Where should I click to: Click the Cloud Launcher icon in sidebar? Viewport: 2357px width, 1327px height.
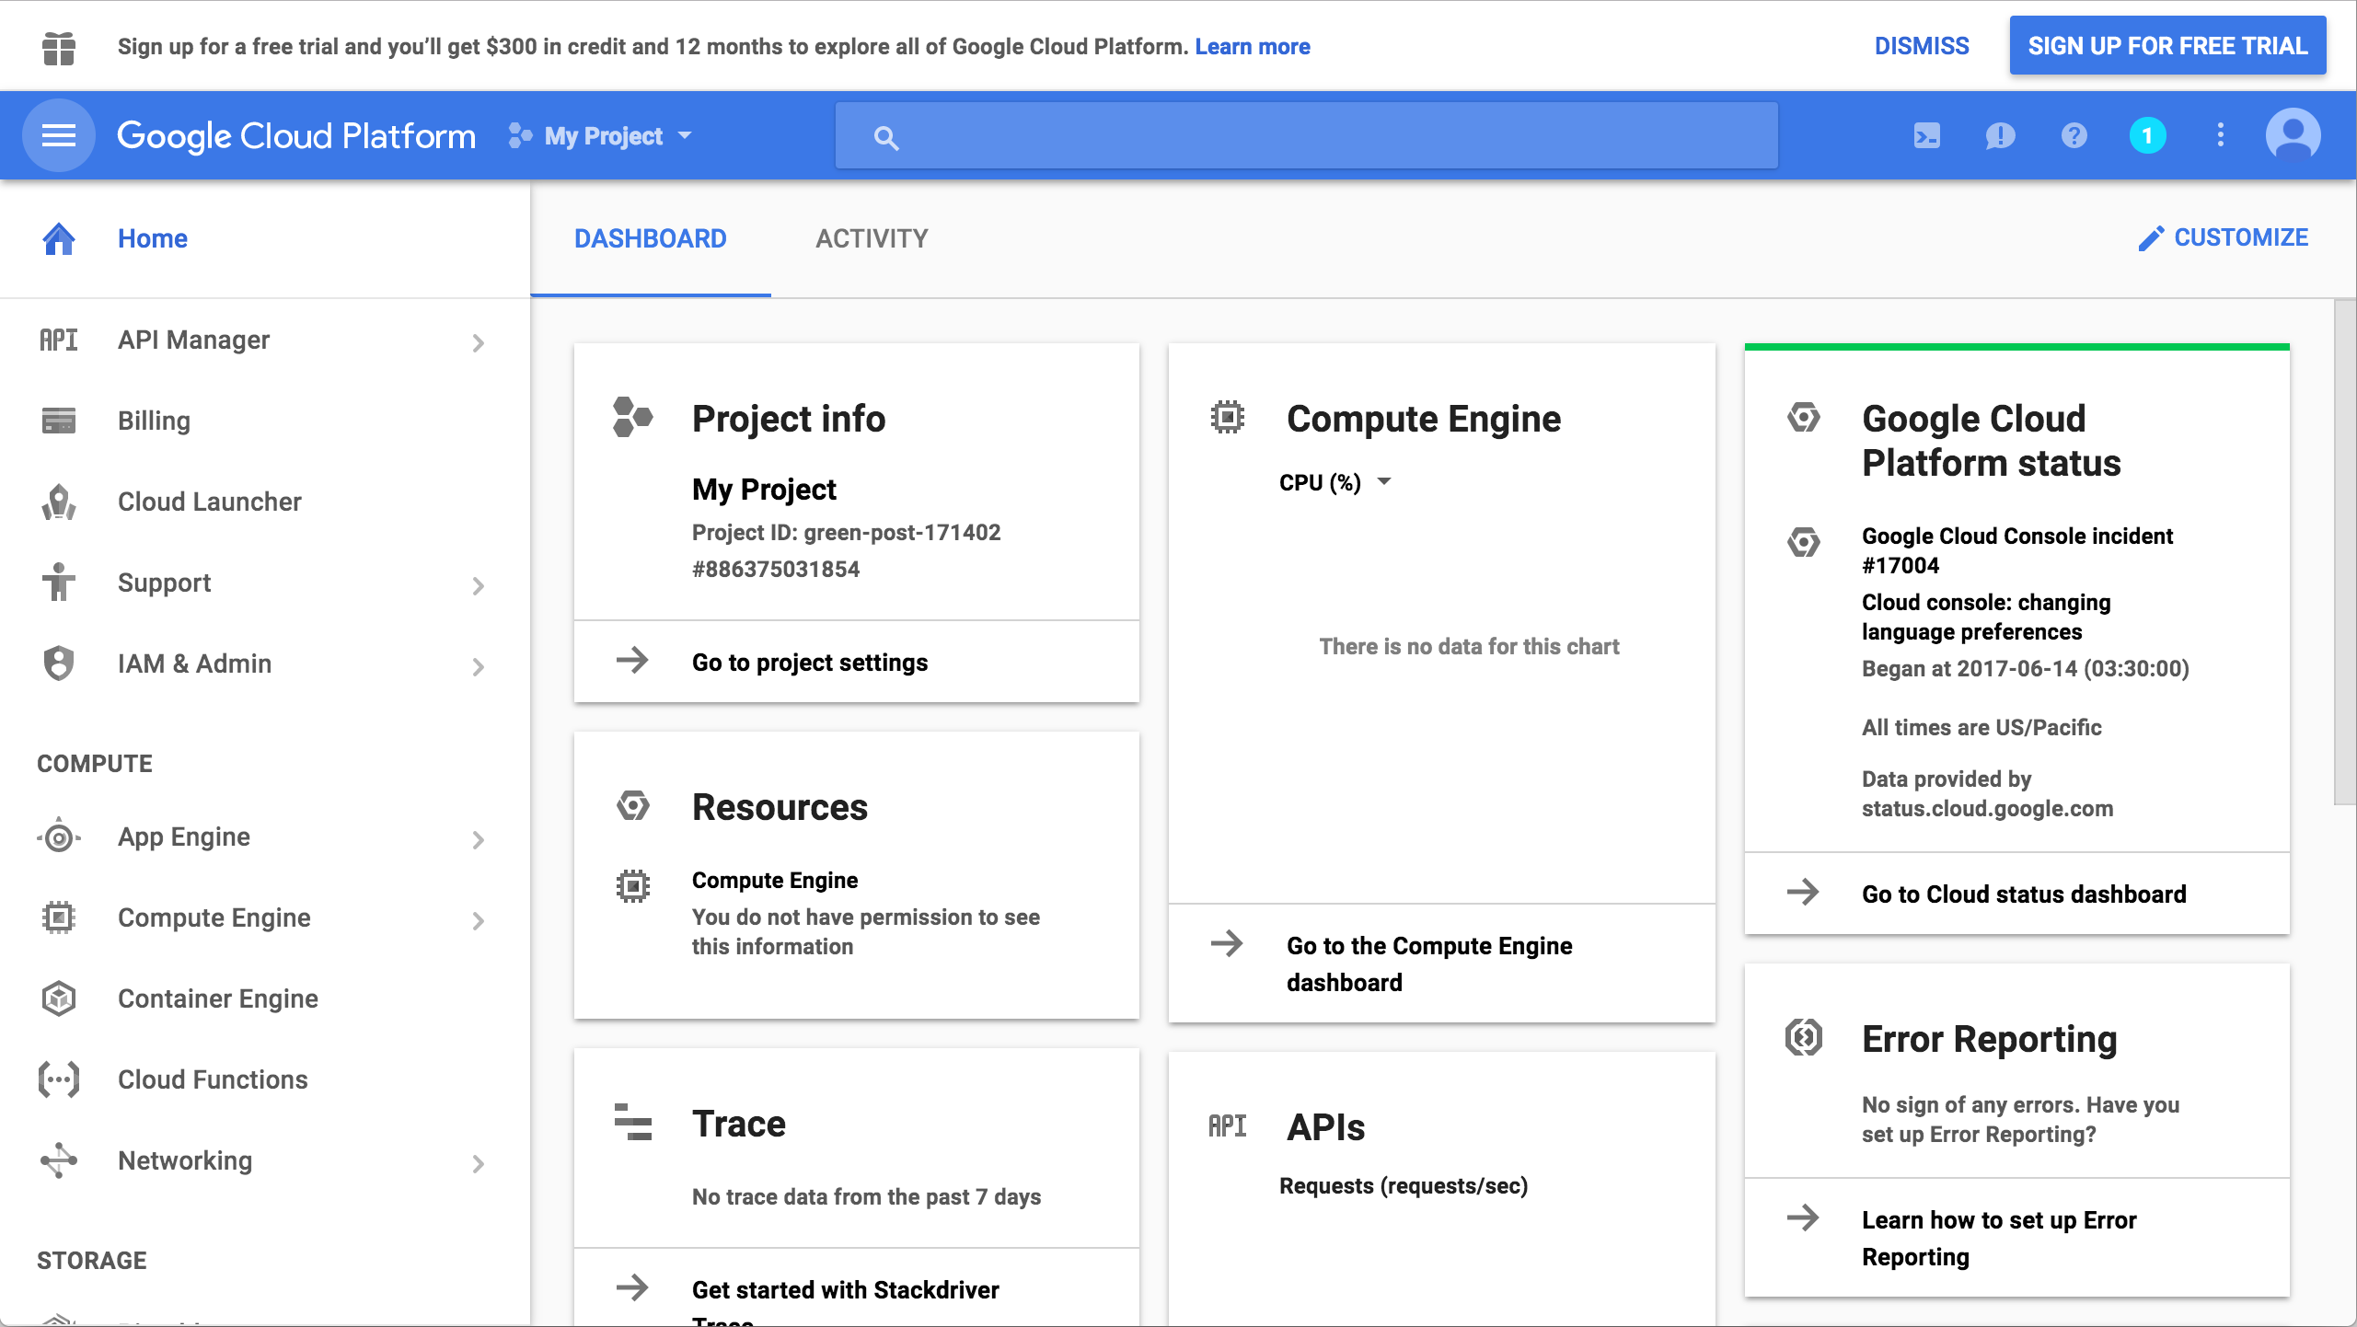click(x=58, y=502)
